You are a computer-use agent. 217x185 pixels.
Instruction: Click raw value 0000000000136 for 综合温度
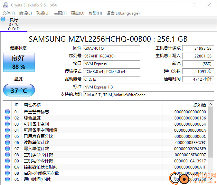coord(190,118)
